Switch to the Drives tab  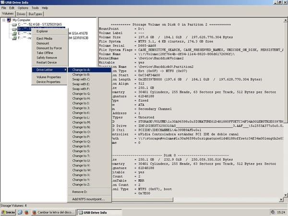tap(21, 14)
